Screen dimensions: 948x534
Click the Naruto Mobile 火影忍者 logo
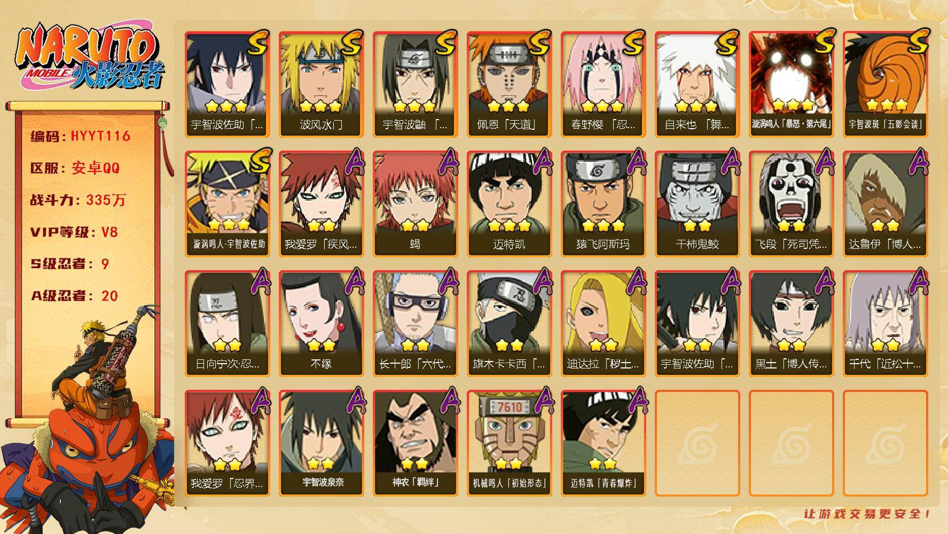coord(89,58)
